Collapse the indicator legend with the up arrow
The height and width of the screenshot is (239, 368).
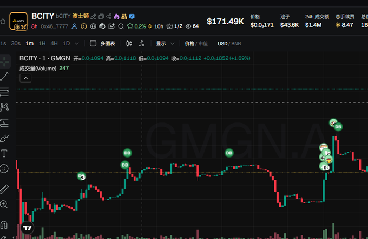click(x=25, y=78)
